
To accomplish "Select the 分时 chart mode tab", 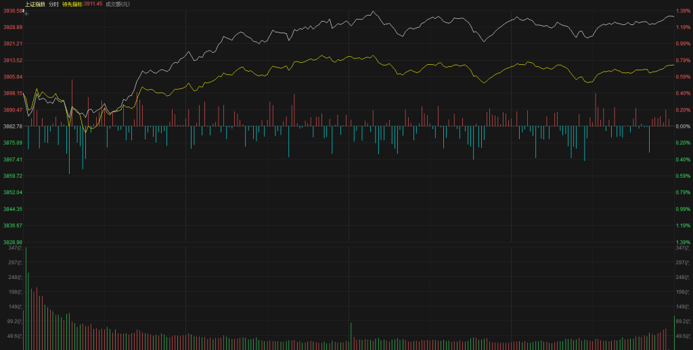I will tap(53, 4).
